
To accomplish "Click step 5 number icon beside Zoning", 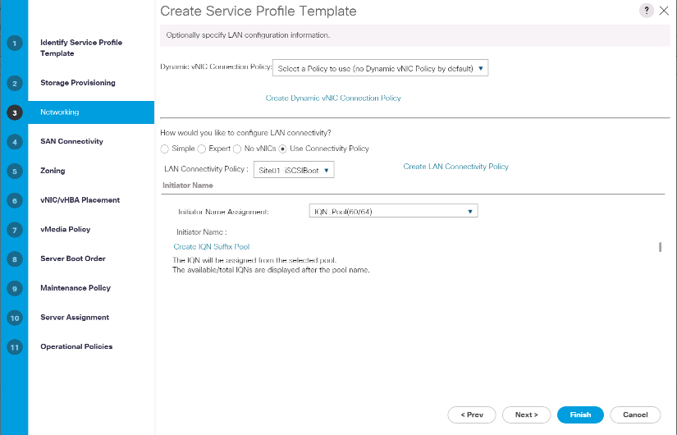I will [14, 171].
